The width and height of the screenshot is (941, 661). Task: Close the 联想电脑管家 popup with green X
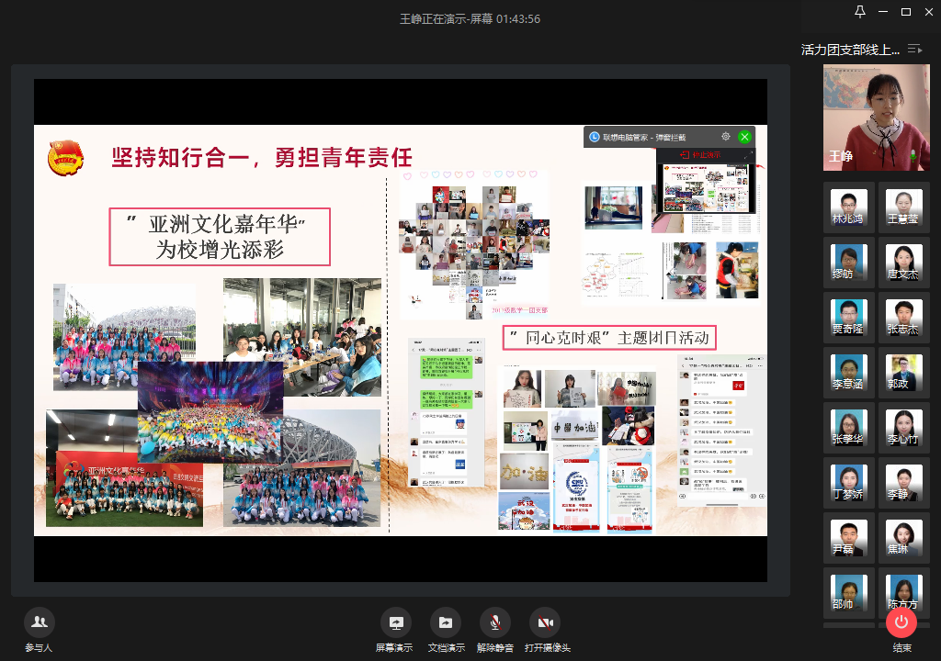[x=744, y=137]
